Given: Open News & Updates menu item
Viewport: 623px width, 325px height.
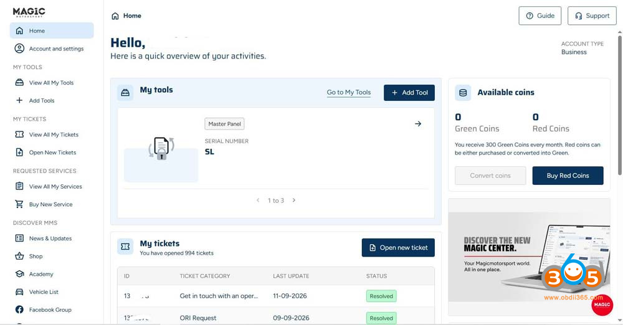Looking at the screenshot, I should 52,238.
